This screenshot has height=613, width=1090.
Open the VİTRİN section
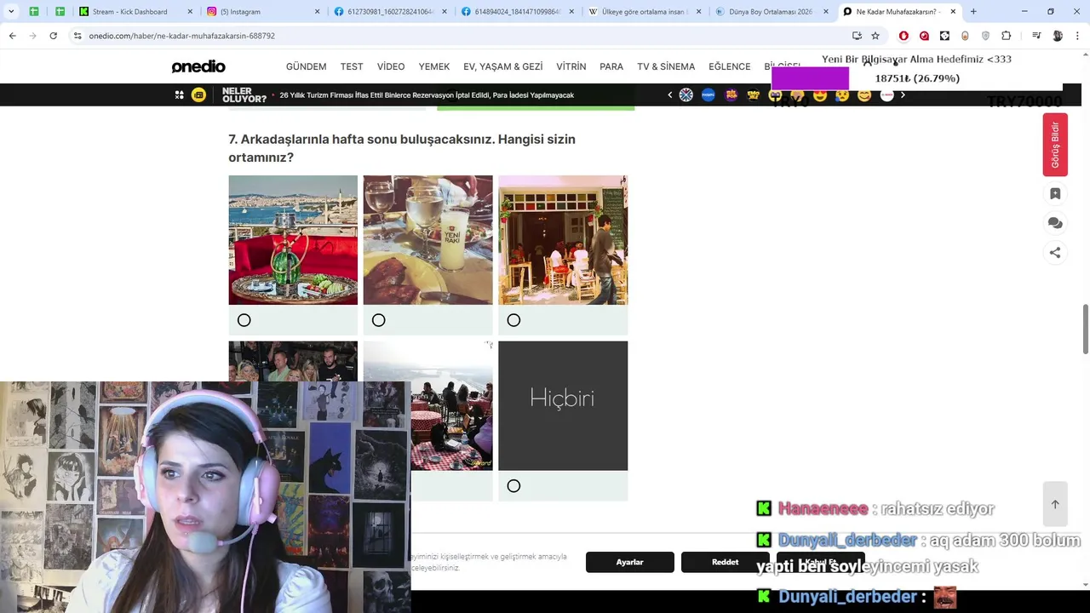coord(571,66)
